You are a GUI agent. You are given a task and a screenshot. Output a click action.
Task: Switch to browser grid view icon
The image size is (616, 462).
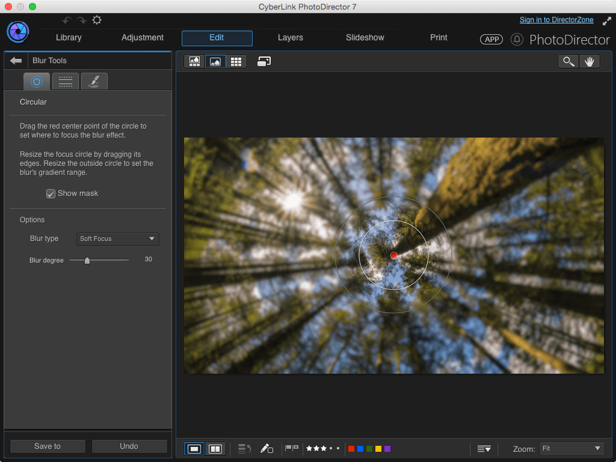pos(236,61)
